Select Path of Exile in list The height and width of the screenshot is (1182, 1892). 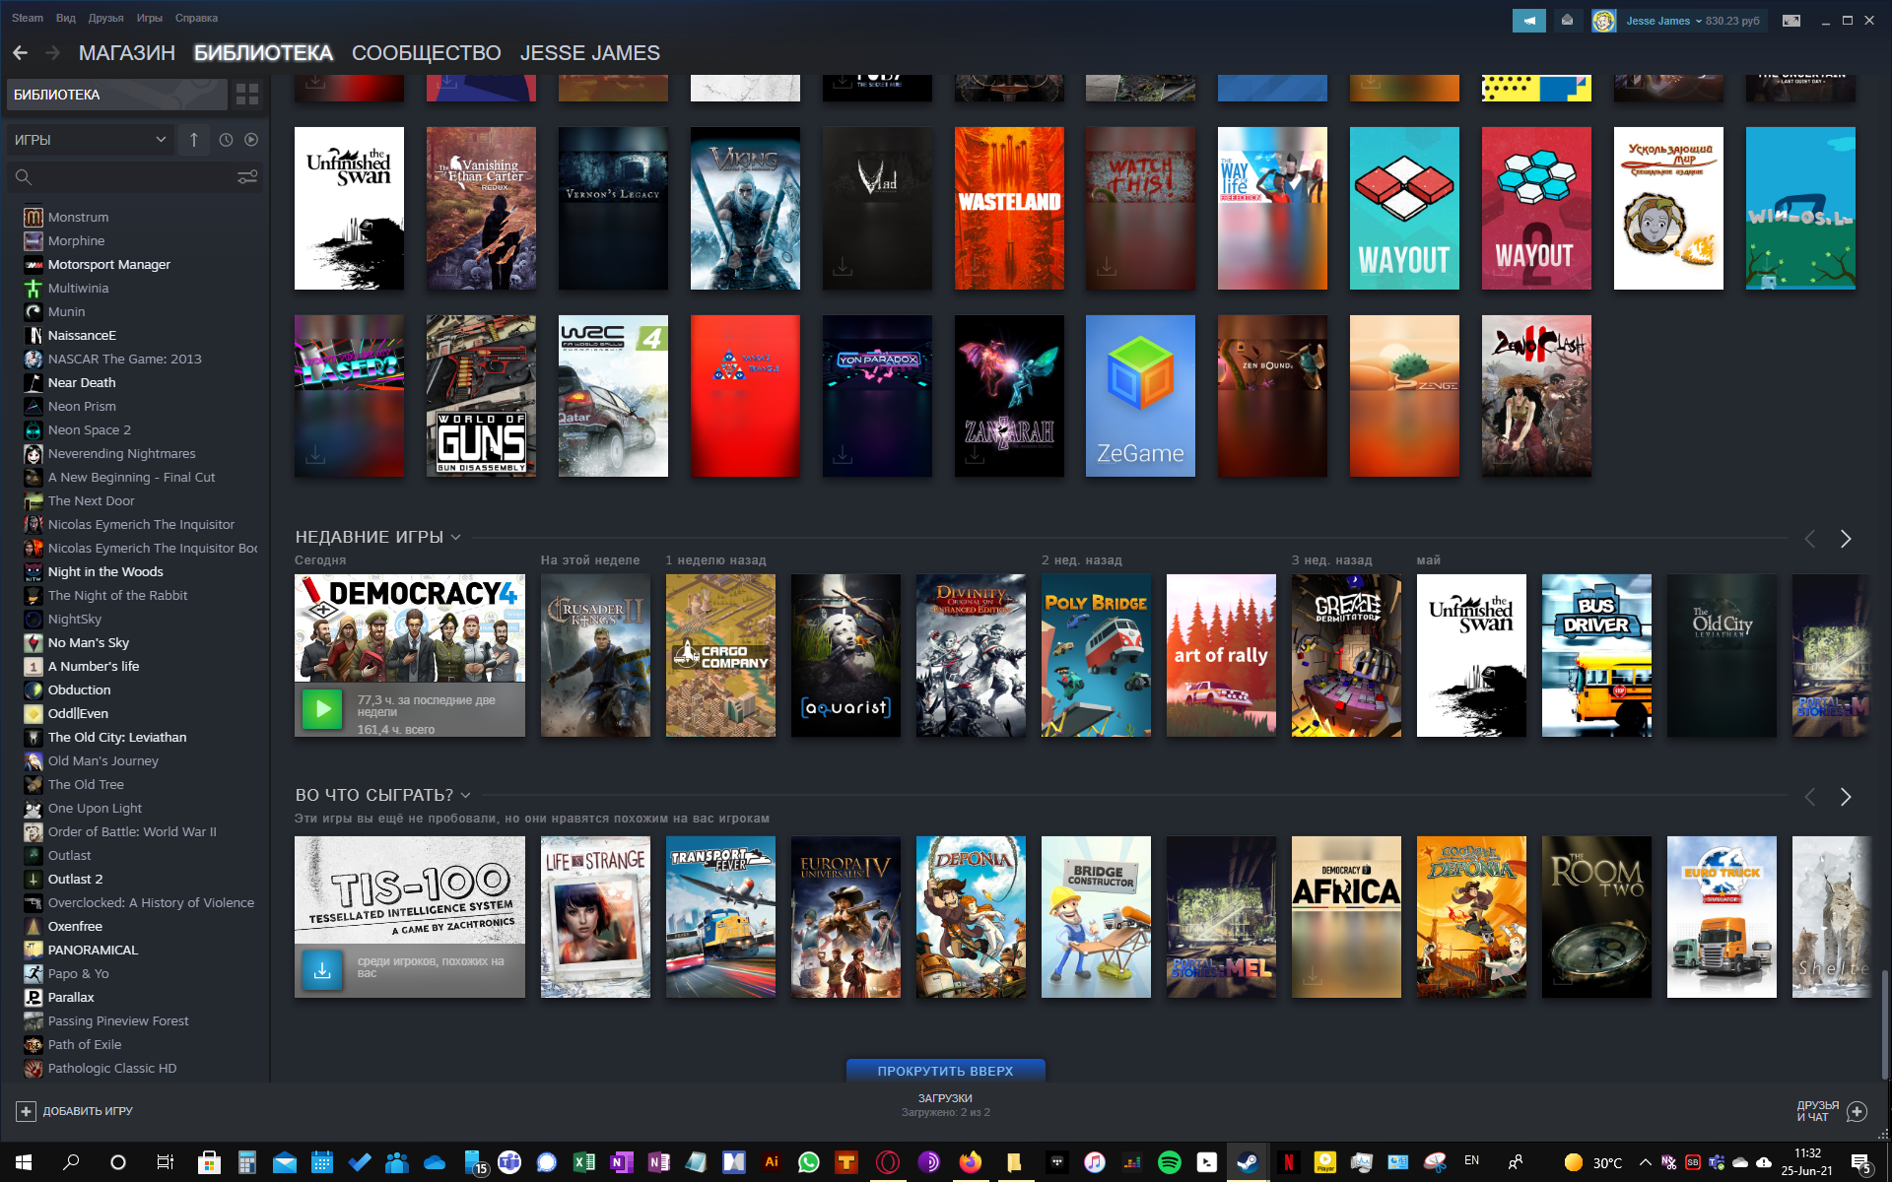[x=85, y=1044]
